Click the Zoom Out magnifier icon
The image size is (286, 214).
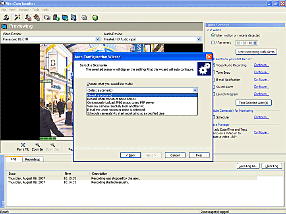[x=52, y=145]
